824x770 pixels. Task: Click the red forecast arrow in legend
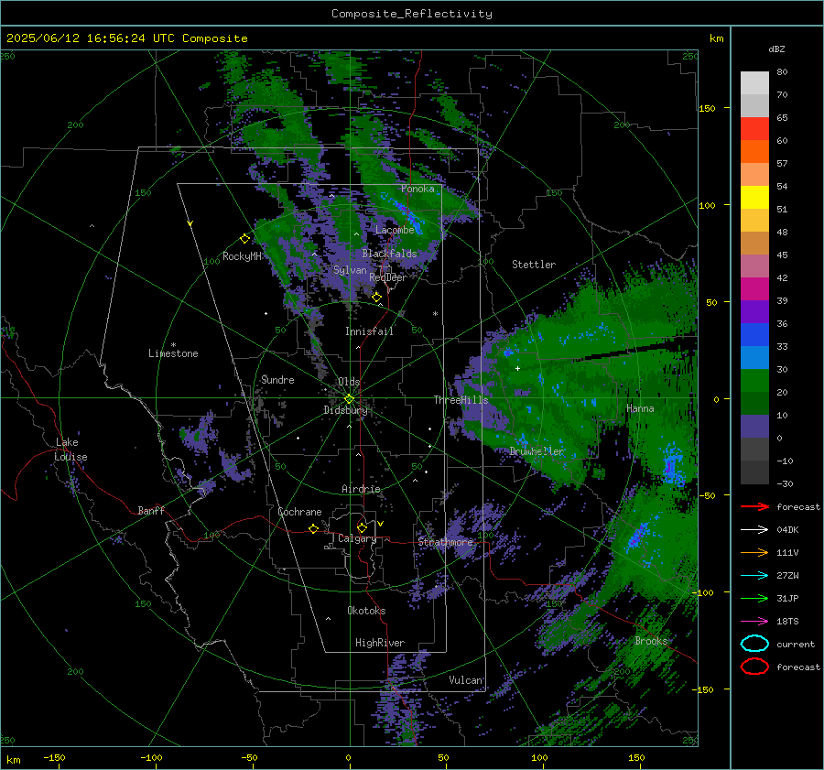point(754,506)
